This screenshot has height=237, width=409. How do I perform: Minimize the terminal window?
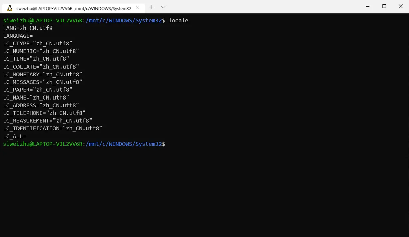pos(368,6)
